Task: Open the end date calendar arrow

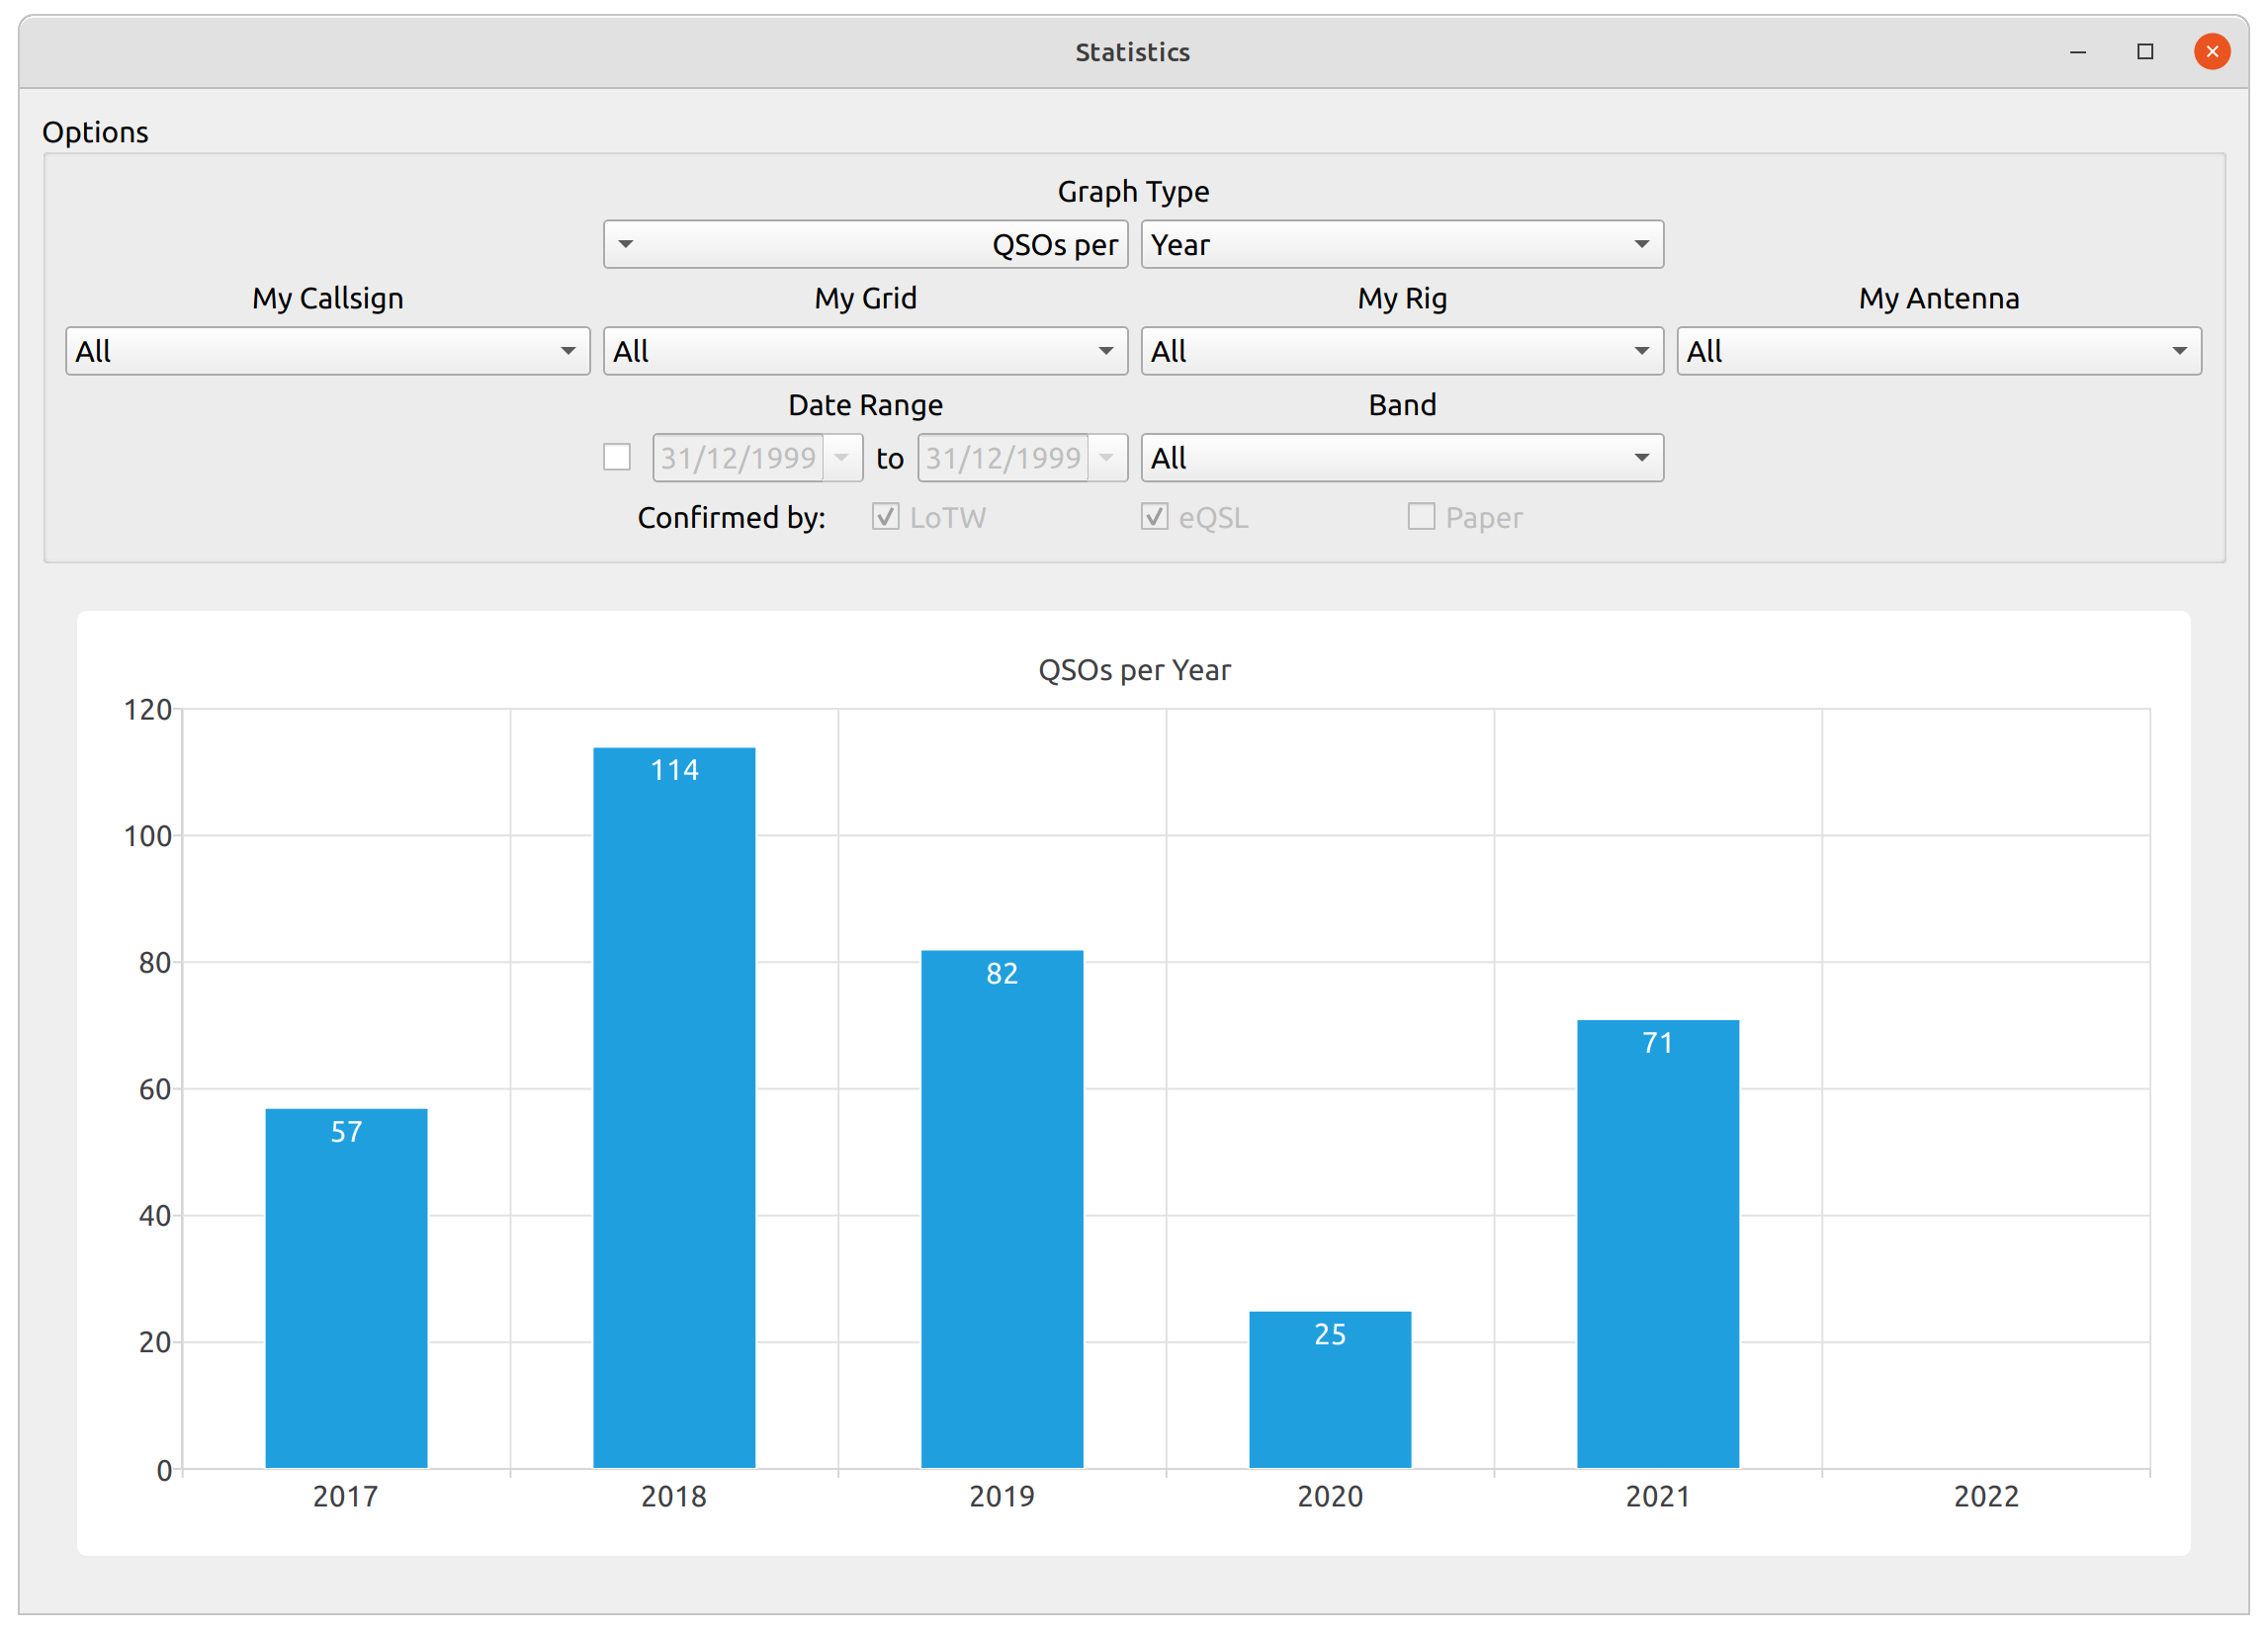Action: (1107, 458)
